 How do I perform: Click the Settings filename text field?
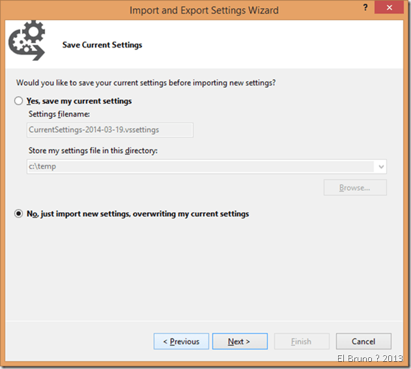(110, 130)
